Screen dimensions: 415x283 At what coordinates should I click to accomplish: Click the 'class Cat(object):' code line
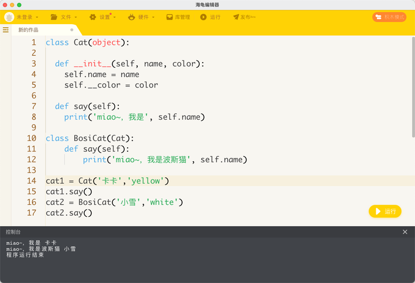(x=88, y=43)
